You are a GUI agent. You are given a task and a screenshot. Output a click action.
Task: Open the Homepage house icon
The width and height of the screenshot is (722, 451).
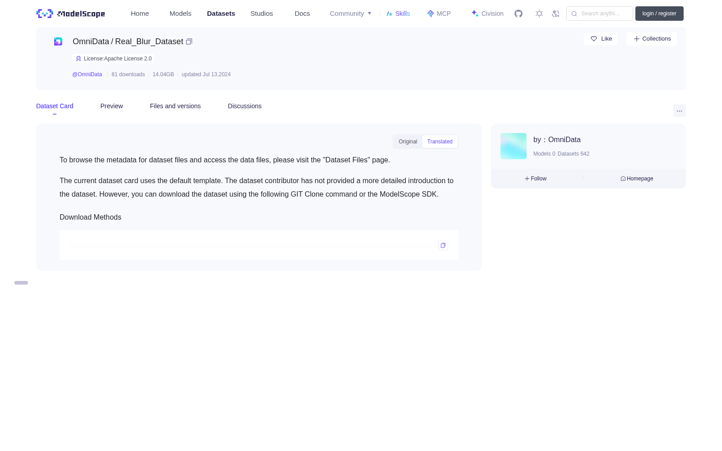[623, 179]
